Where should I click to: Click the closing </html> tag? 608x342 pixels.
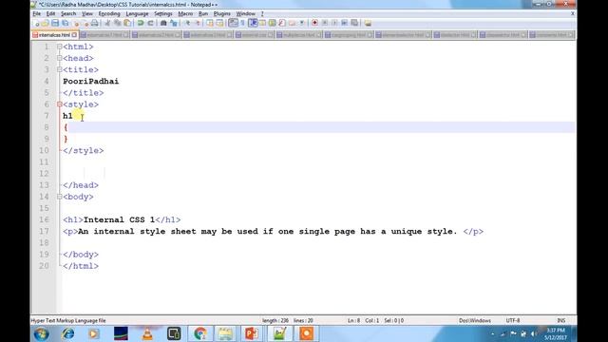tap(81, 266)
